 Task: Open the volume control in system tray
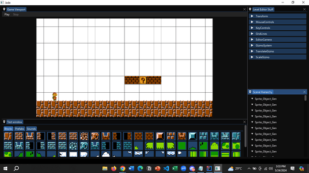click(271, 169)
